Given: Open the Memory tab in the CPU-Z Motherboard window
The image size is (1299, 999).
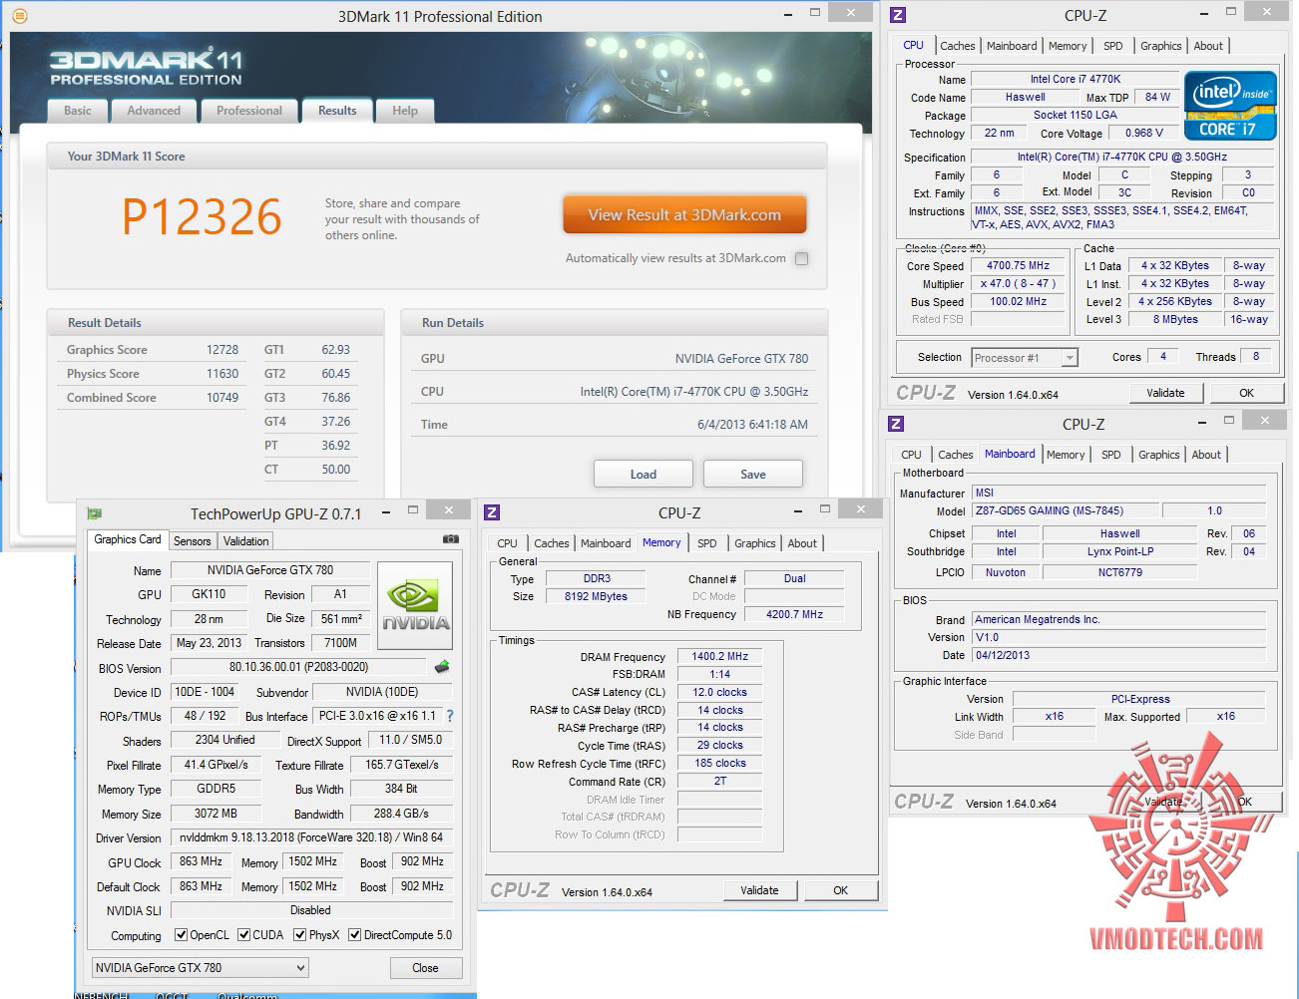Looking at the screenshot, I should coord(1066,455).
